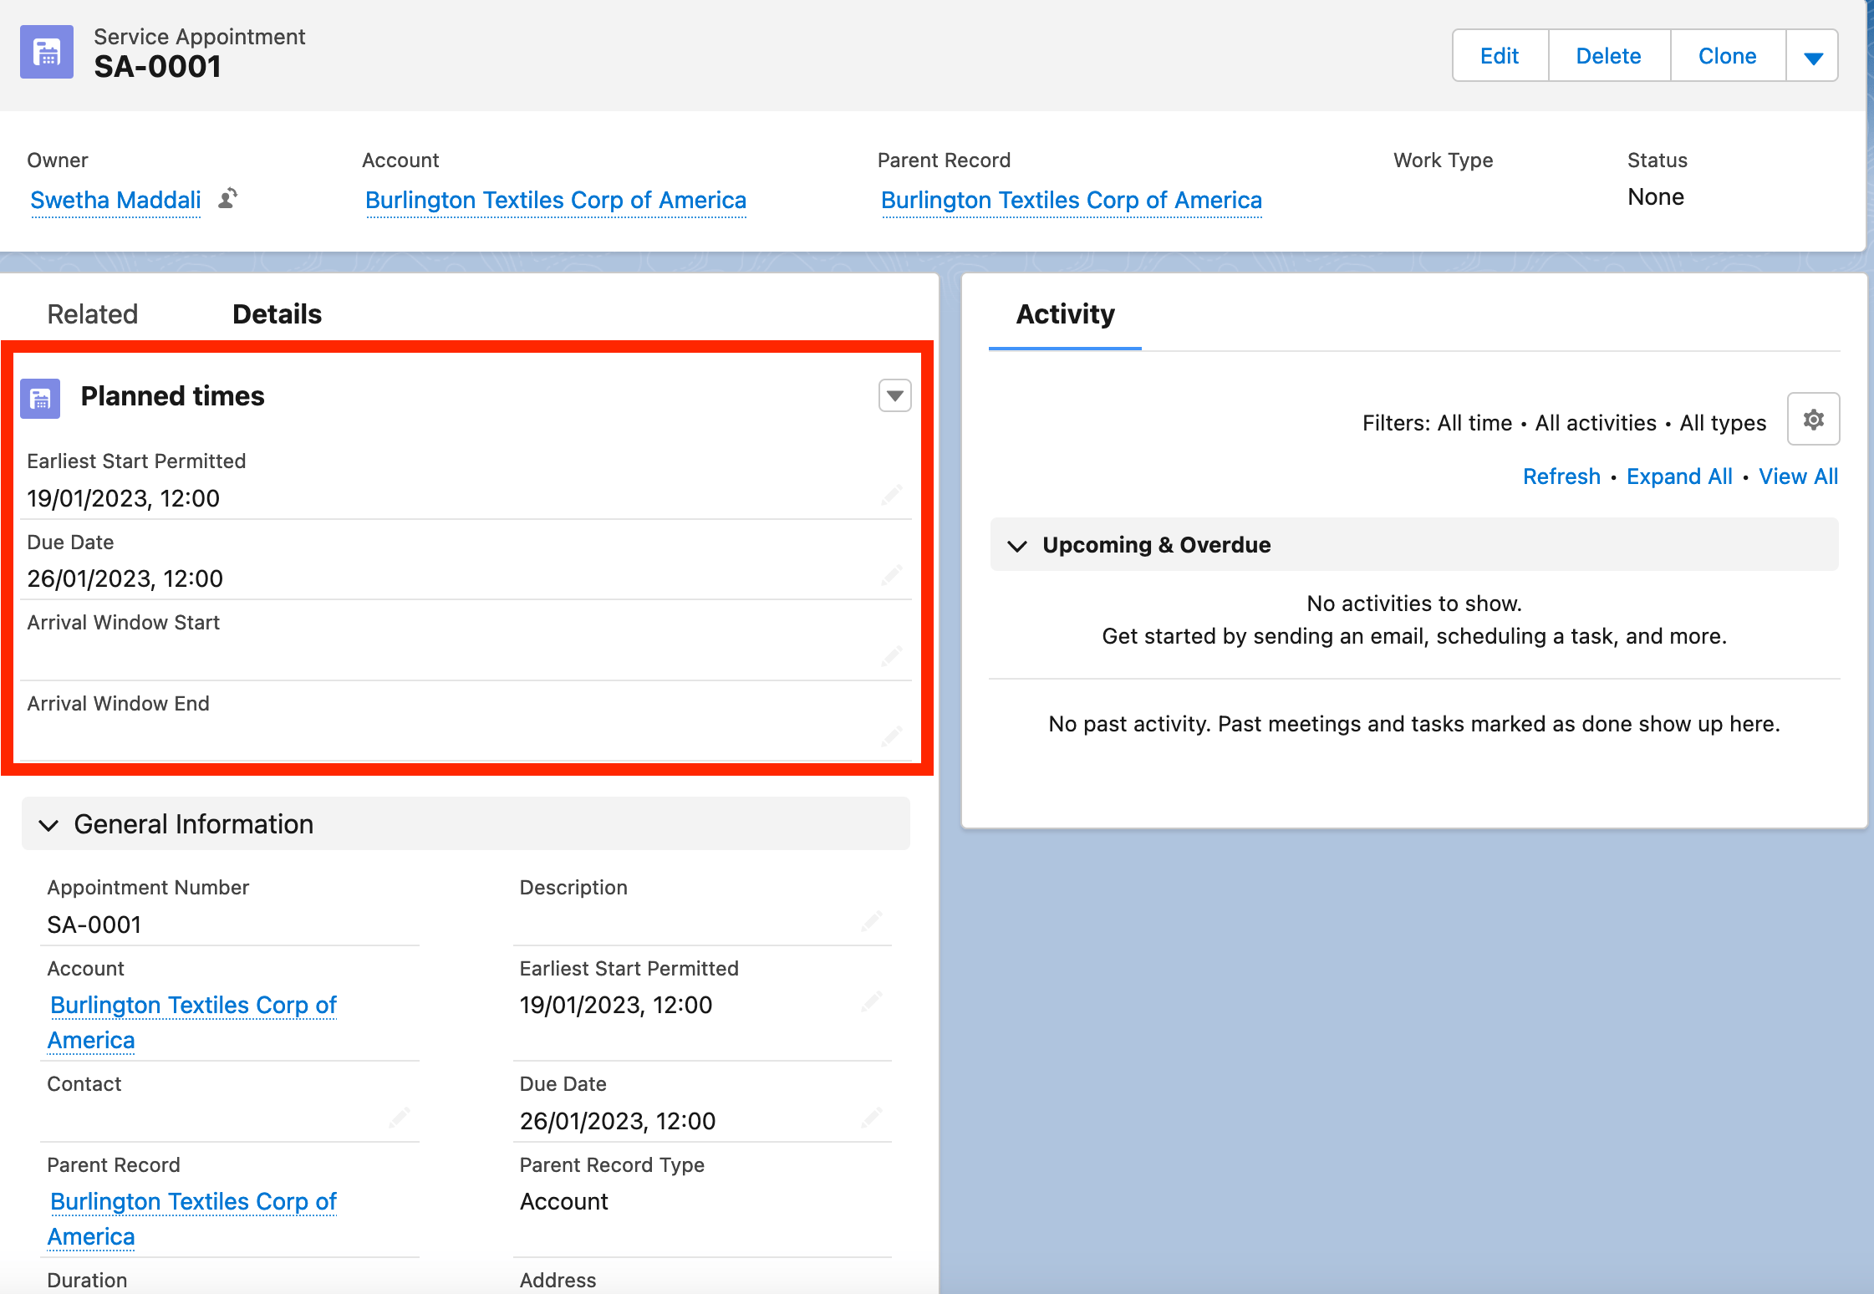1874x1294 pixels.
Task: Click the change owner icon next to Swetha Maddali
Action: (x=227, y=201)
